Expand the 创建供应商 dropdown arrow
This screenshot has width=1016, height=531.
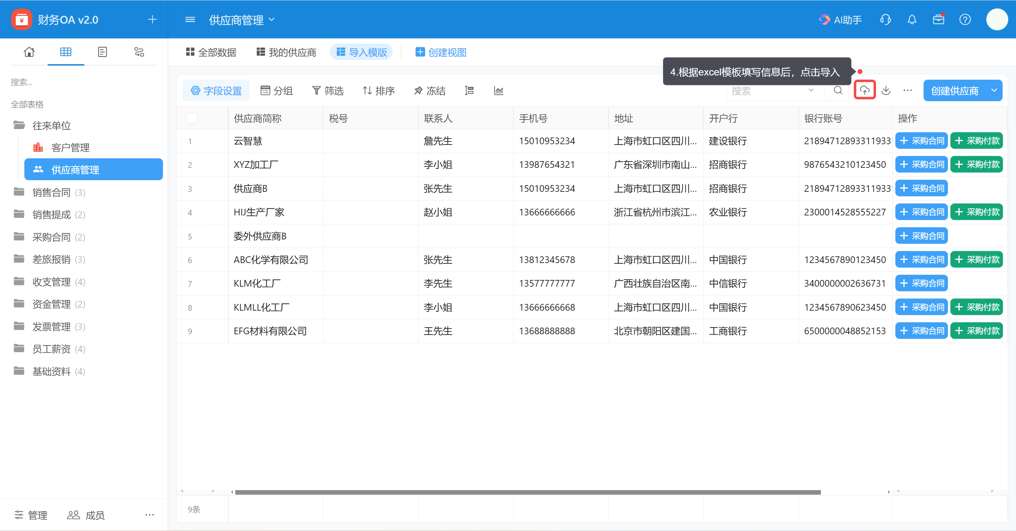pyautogui.click(x=994, y=90)
